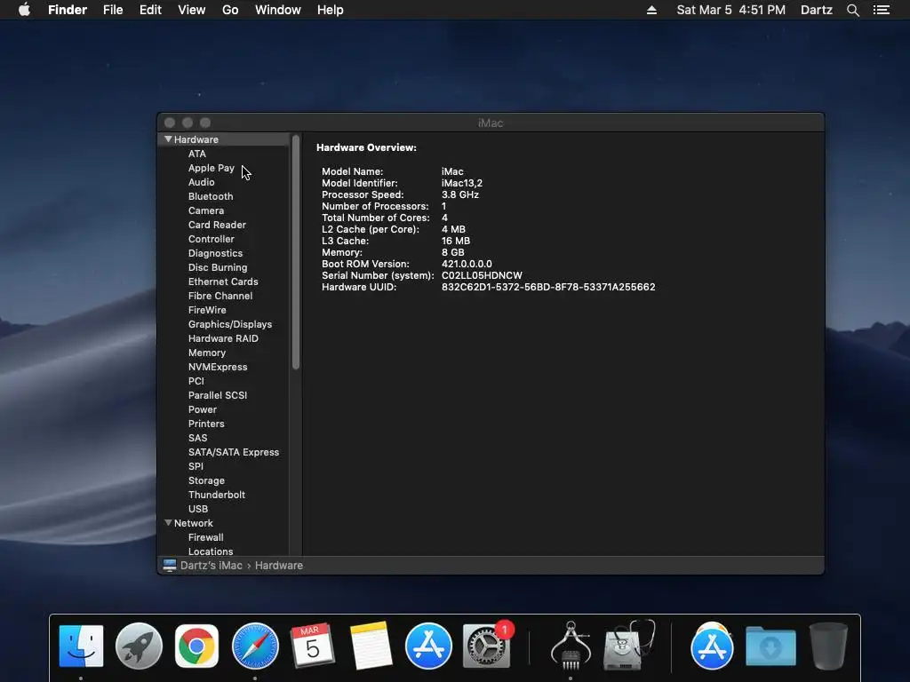Viewport: 910px width, 682px height.
Task: Select Camera in sidebar
Action: (x=206, y=210)
